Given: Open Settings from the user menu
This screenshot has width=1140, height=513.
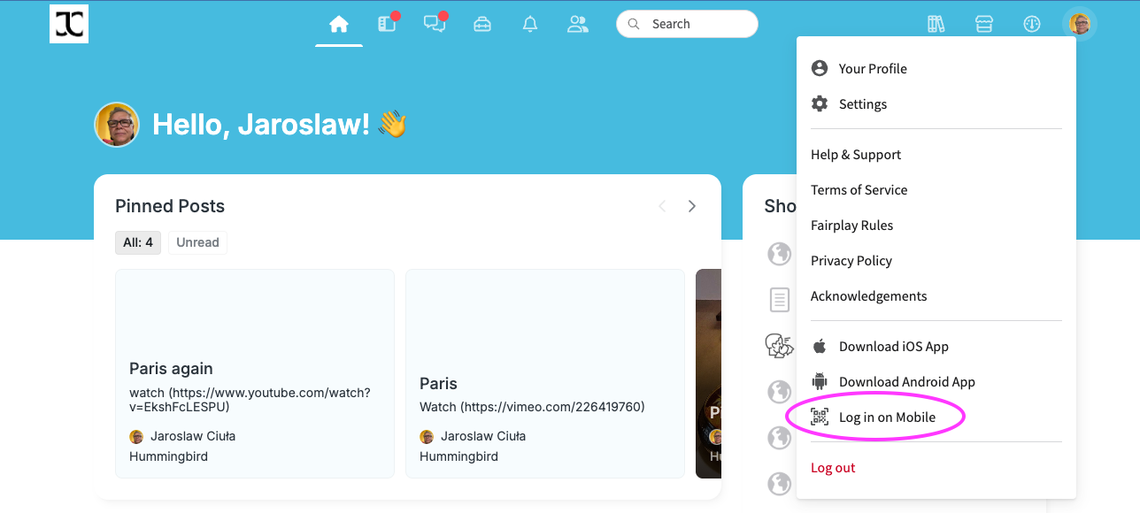Looking at the screenshot, I should click(862, 104).
